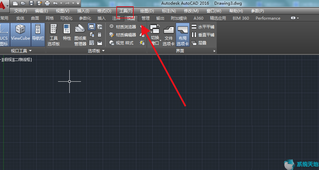Create a new drawing from Quick Access toolbar
Image resolution: width=319 pixels, height=170 pixels.
15,3
